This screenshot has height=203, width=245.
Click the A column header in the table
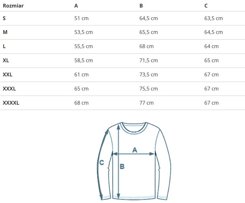point(76,6)
